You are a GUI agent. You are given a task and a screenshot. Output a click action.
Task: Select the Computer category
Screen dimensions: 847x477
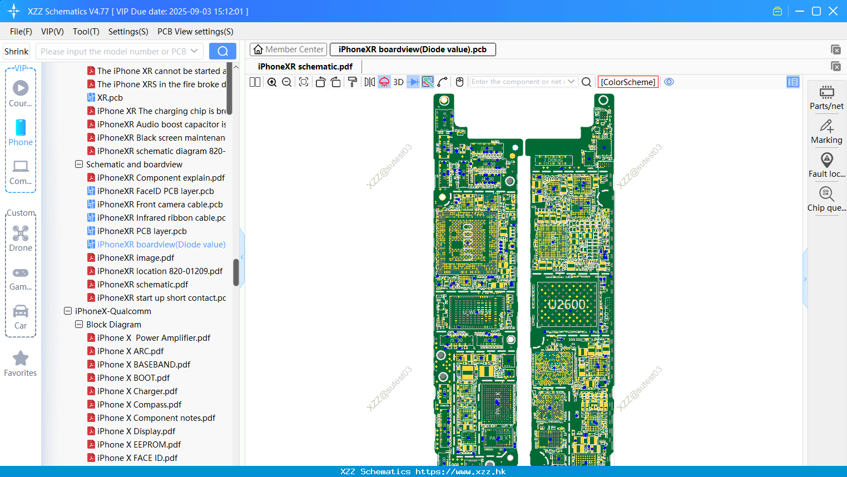tap(21, 172)
